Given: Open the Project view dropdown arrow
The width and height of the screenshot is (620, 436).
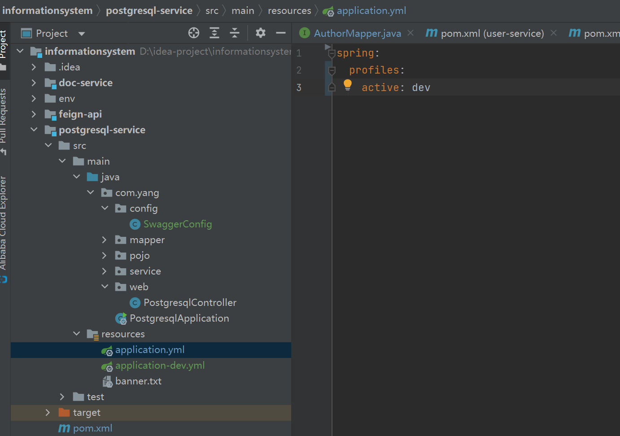Looking at the screenshot, I should [82, 34].
